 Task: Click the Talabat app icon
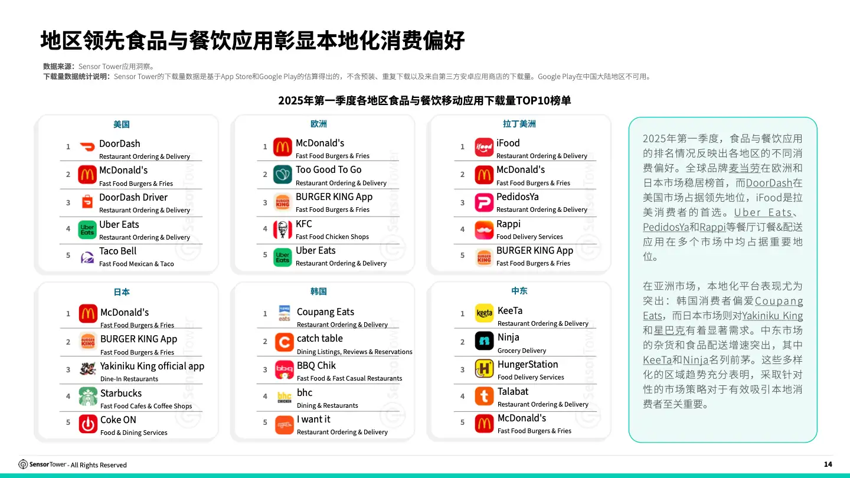coord(485,396)
